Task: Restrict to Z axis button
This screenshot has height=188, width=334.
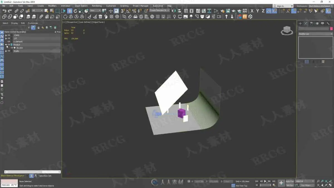Action: point(263,11)
